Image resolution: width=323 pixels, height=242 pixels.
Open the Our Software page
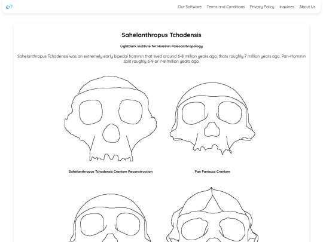click(190, 7)
